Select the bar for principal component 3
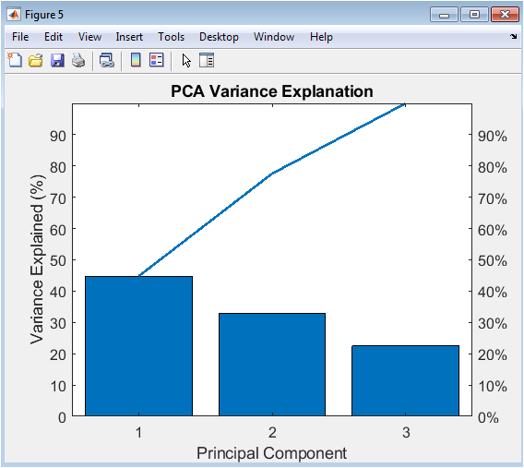This screenshot has width=524, height=468. click(x=405, y=380)
